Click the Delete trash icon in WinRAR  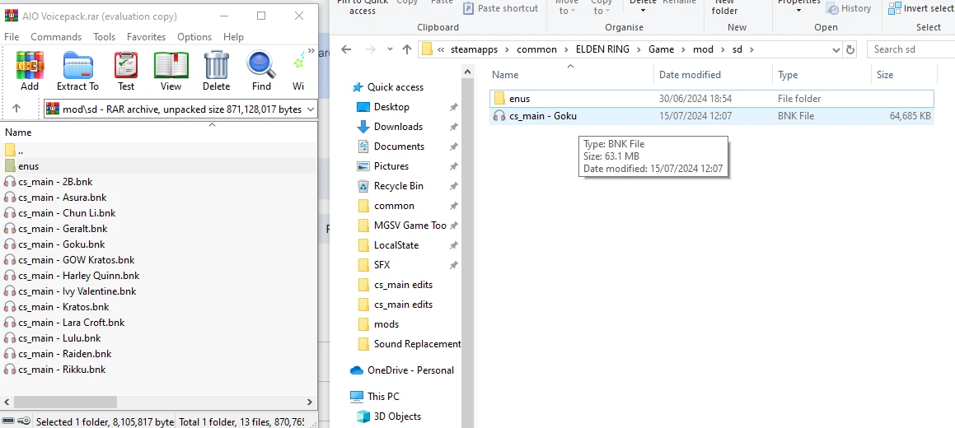[216, 70]
